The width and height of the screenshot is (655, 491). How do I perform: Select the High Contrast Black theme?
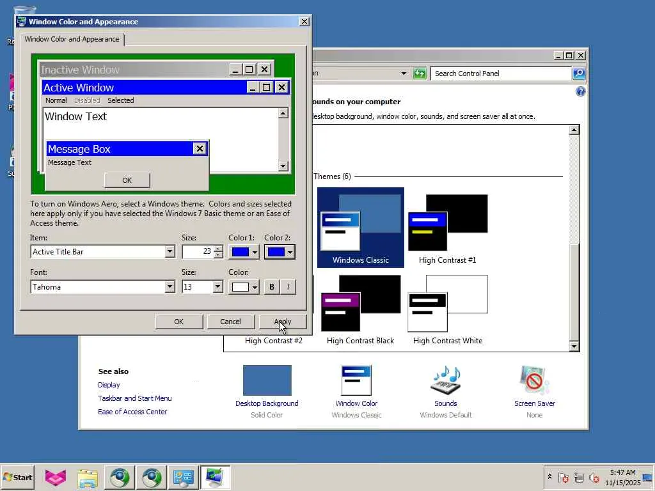pyautogui.click(x=361, y=309)
